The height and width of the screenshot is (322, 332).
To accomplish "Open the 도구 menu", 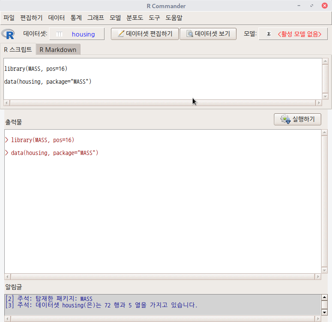I will coord(154,18).
